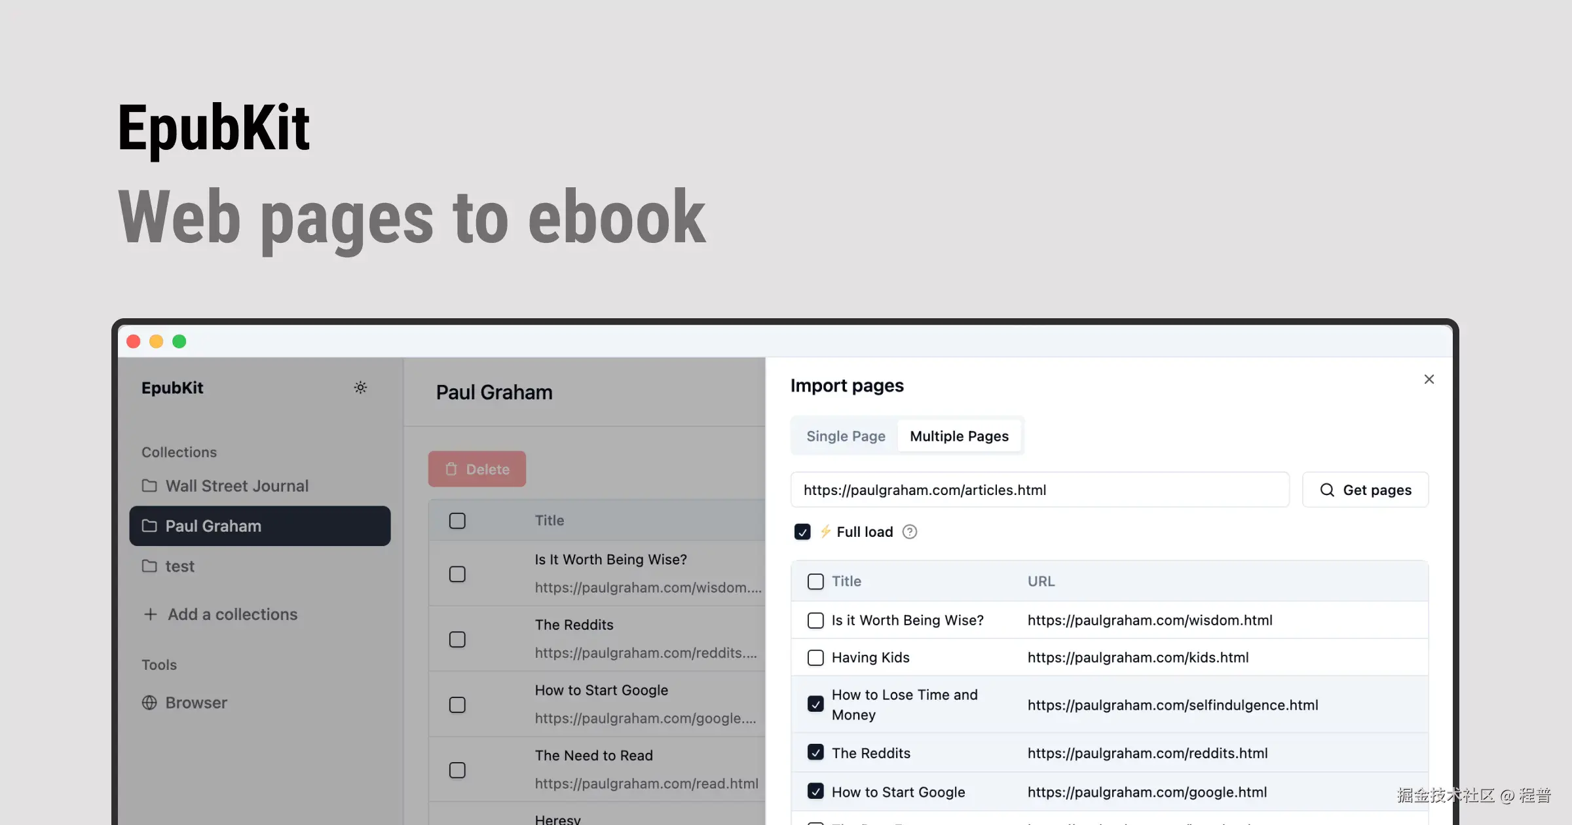Click the Paul Graham folder icon
Screen dimensions: 1572x825
149,526
